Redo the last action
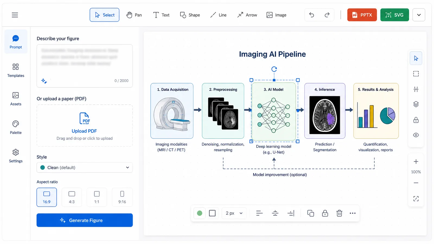The width and height of the screenshot is (434, 244). [x=327, y=15]
